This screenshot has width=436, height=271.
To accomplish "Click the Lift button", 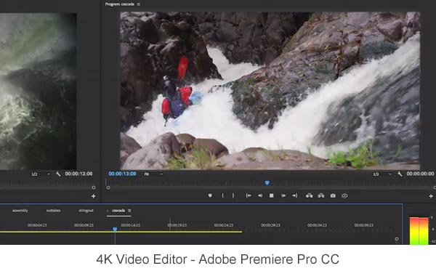I will 310,195.
